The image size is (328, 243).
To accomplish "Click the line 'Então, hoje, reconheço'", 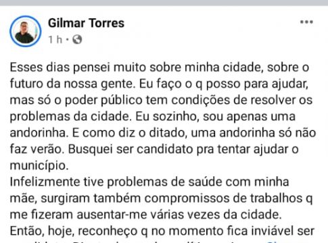I will (x=162, y=231).
